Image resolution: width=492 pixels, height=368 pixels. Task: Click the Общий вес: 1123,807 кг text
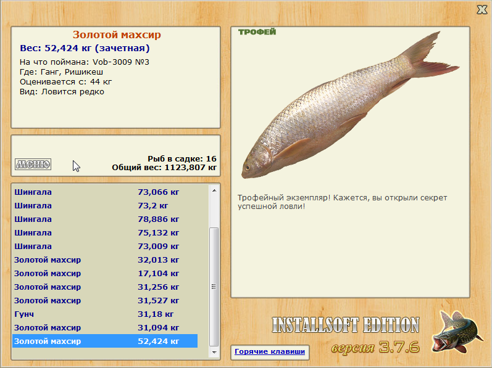pos(164,167)
